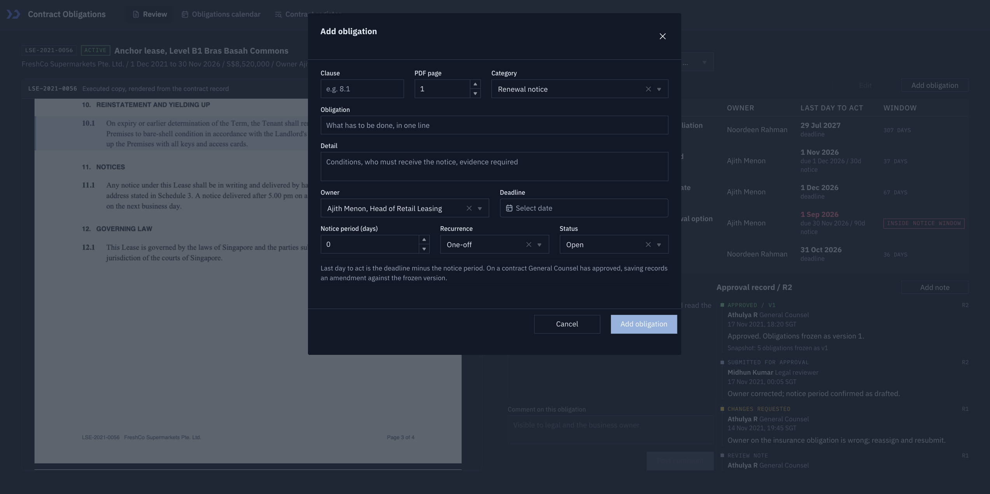Click the Detail text area
Viewport: 990px width, 494px height.
(494, 166)
